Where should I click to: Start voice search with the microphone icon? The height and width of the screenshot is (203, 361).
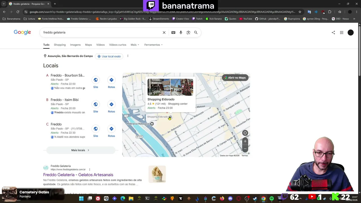181,32
